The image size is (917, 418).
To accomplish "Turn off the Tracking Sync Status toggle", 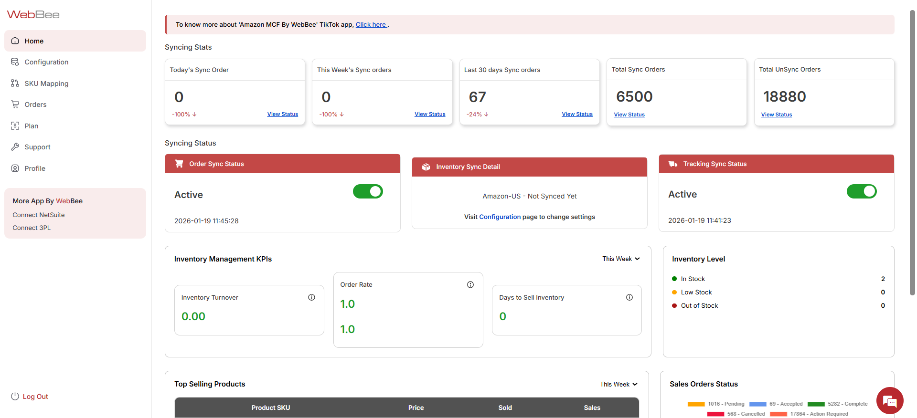I will (x=861, y=191).
